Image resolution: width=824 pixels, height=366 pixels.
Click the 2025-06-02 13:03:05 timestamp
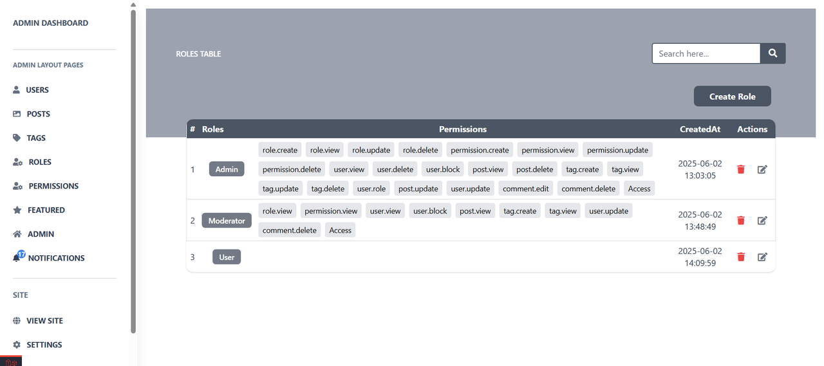point(700,169)
